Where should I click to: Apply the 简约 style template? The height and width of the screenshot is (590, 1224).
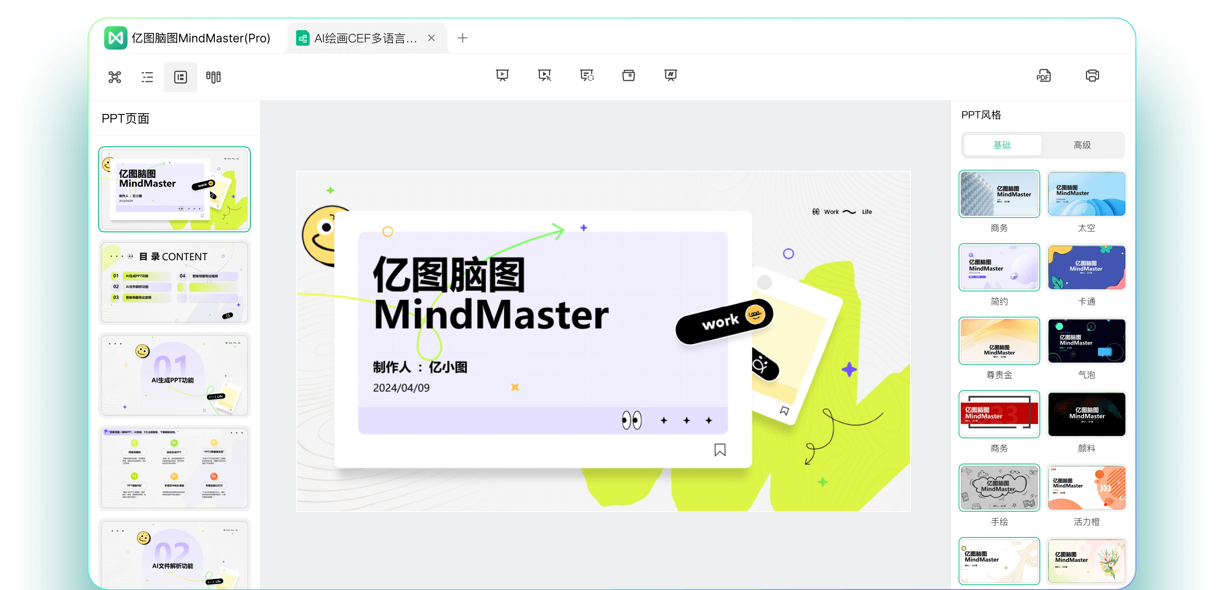point(999,267)
